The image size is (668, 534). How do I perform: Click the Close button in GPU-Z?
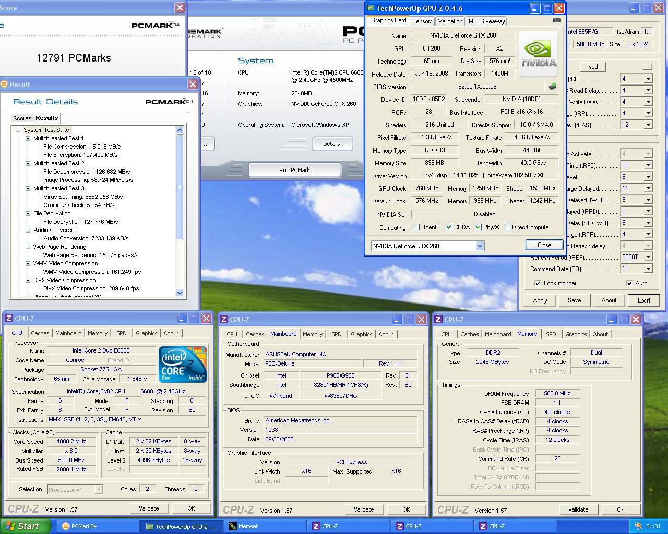[544, 245]
